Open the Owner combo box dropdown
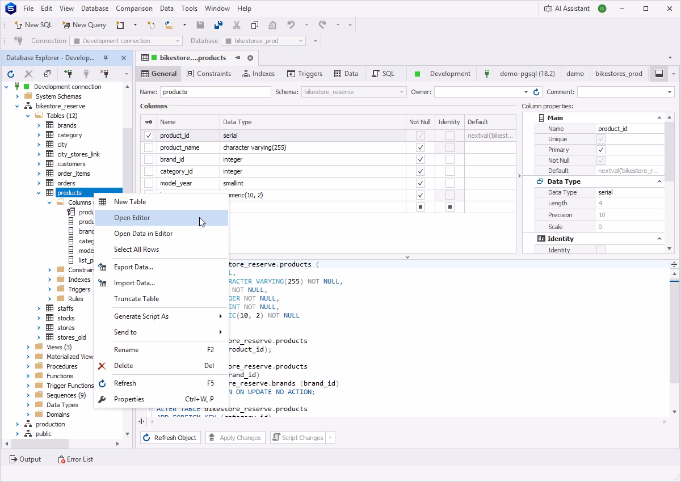 pyautogui.click(x=526, y=92)
